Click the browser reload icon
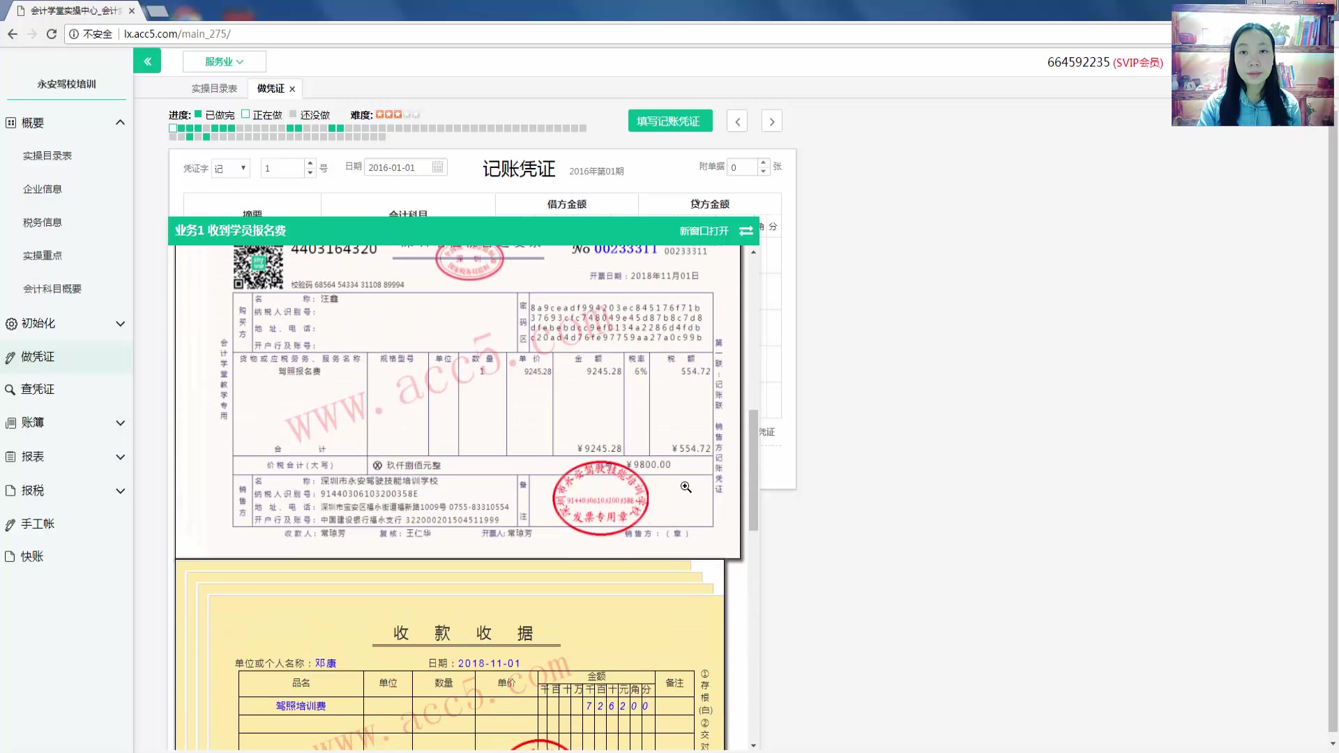Image resolution: width=1339 pixels, height=753 pixels. [52, 33]
